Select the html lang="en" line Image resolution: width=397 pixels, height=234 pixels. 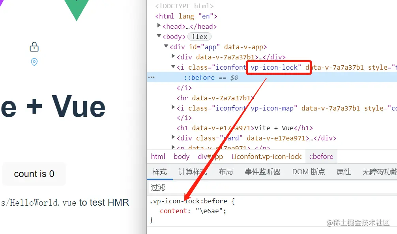[x=186, y=16]
